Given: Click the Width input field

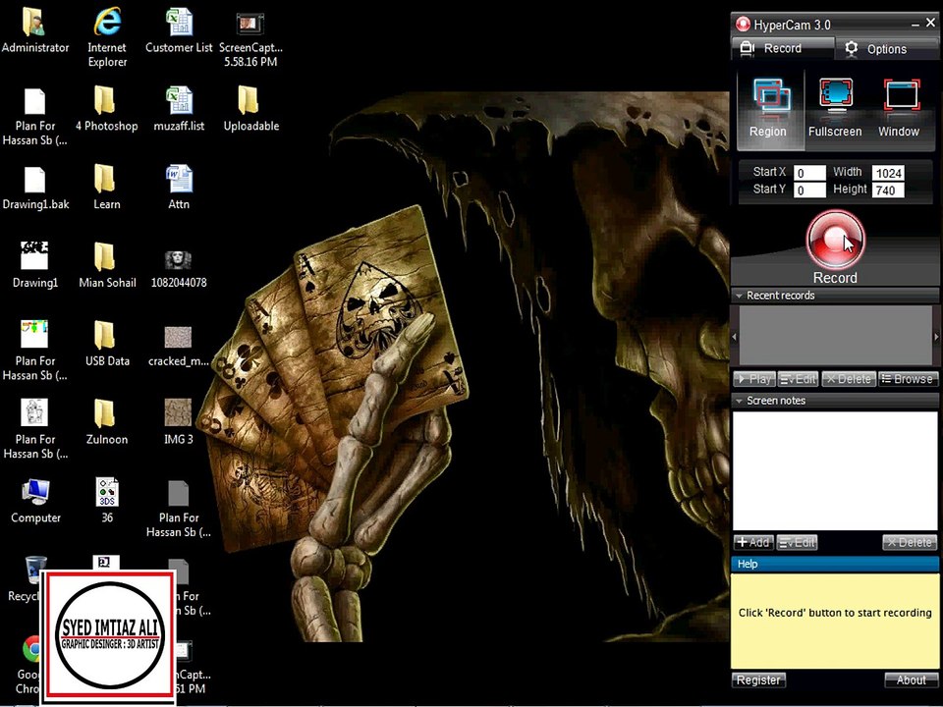Looking at the screenshot, I should [x=888, y=173].
